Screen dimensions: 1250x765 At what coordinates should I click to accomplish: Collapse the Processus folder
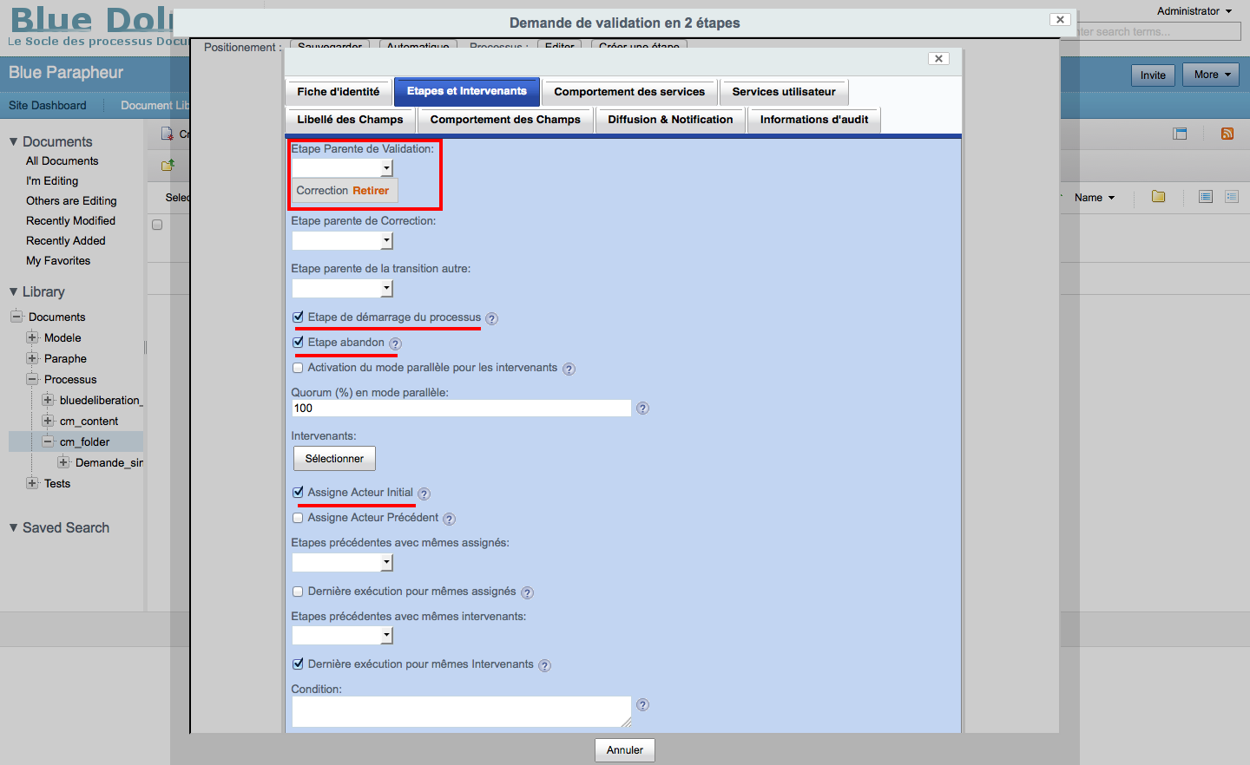click(32, 379)
